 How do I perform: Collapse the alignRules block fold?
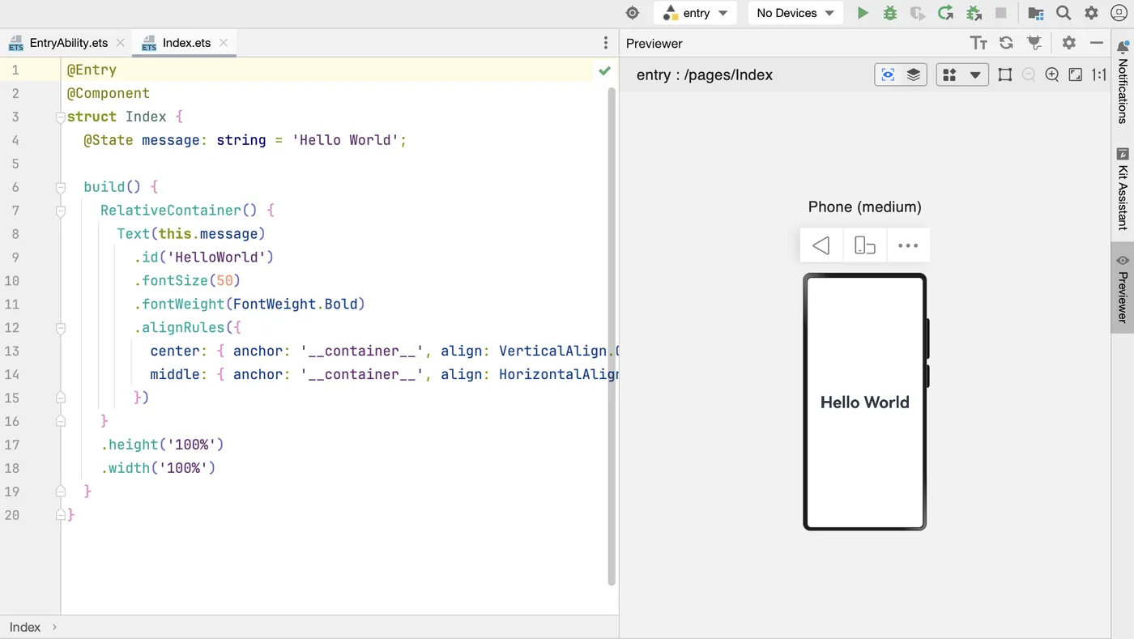(61, 328)
